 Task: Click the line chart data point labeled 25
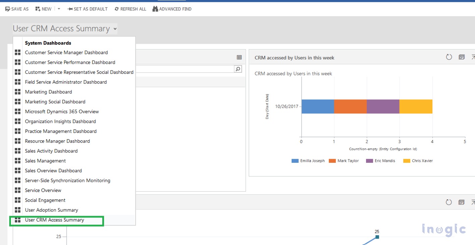click(377, 237)
